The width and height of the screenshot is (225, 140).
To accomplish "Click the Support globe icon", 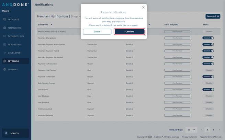I will point(4,69).
